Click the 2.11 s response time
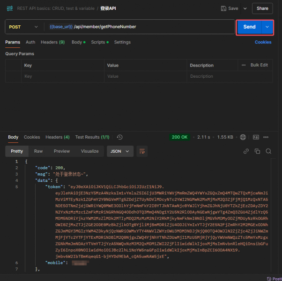Screen dimensions: 282x281 click(x=204, y=137)
